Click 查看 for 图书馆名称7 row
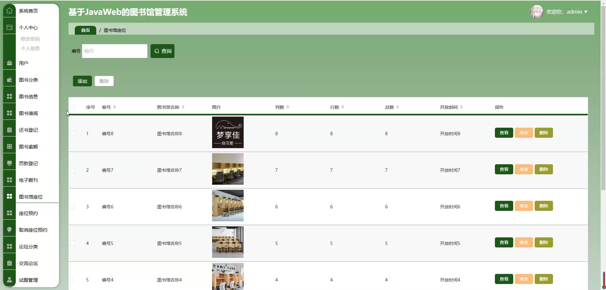This screenshot has height=290, width=606. 504,169
